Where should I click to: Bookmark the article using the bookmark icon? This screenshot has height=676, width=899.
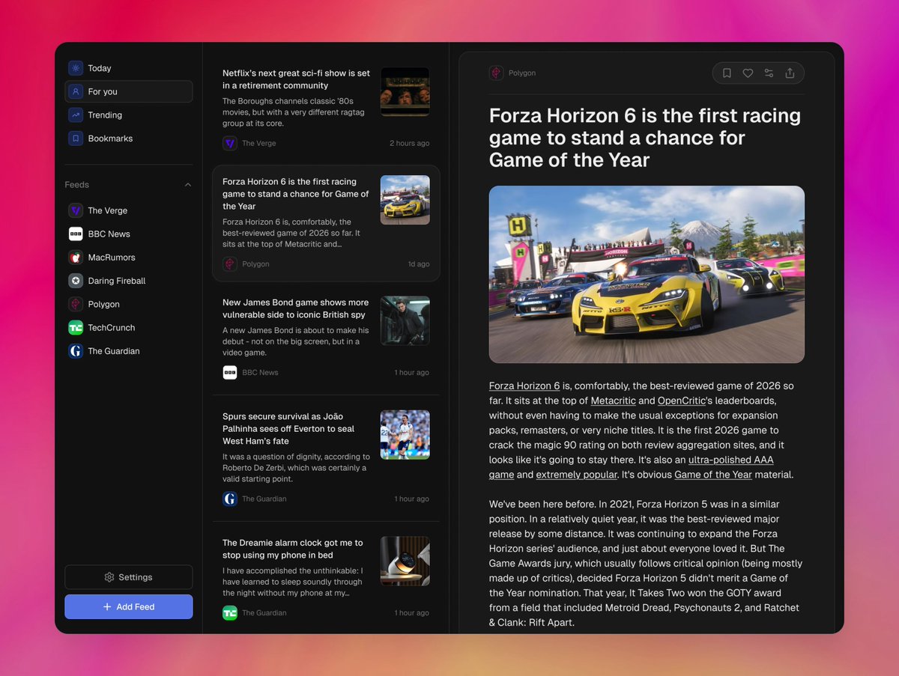[x=727, y=73]
